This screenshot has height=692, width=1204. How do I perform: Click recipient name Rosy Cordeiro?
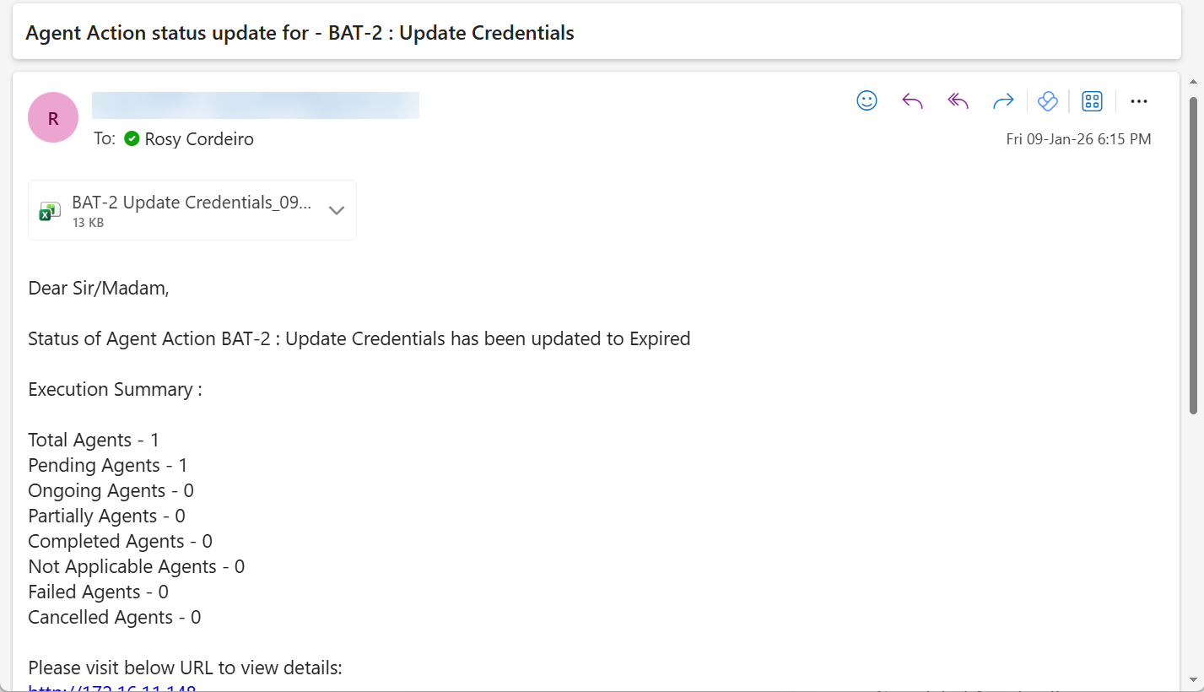(199, 139)
